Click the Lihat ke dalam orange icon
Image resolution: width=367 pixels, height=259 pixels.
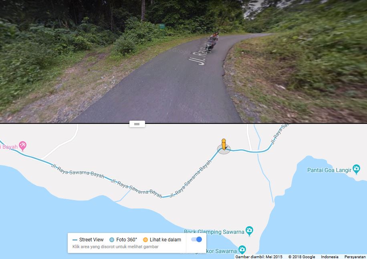pos(145,240)
